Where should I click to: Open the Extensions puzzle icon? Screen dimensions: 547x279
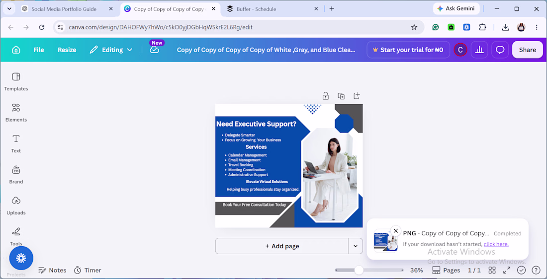[x=482, y=27]
